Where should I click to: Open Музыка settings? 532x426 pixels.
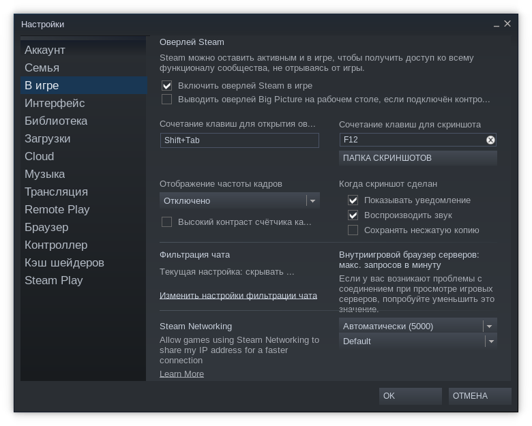coord(83,174)
